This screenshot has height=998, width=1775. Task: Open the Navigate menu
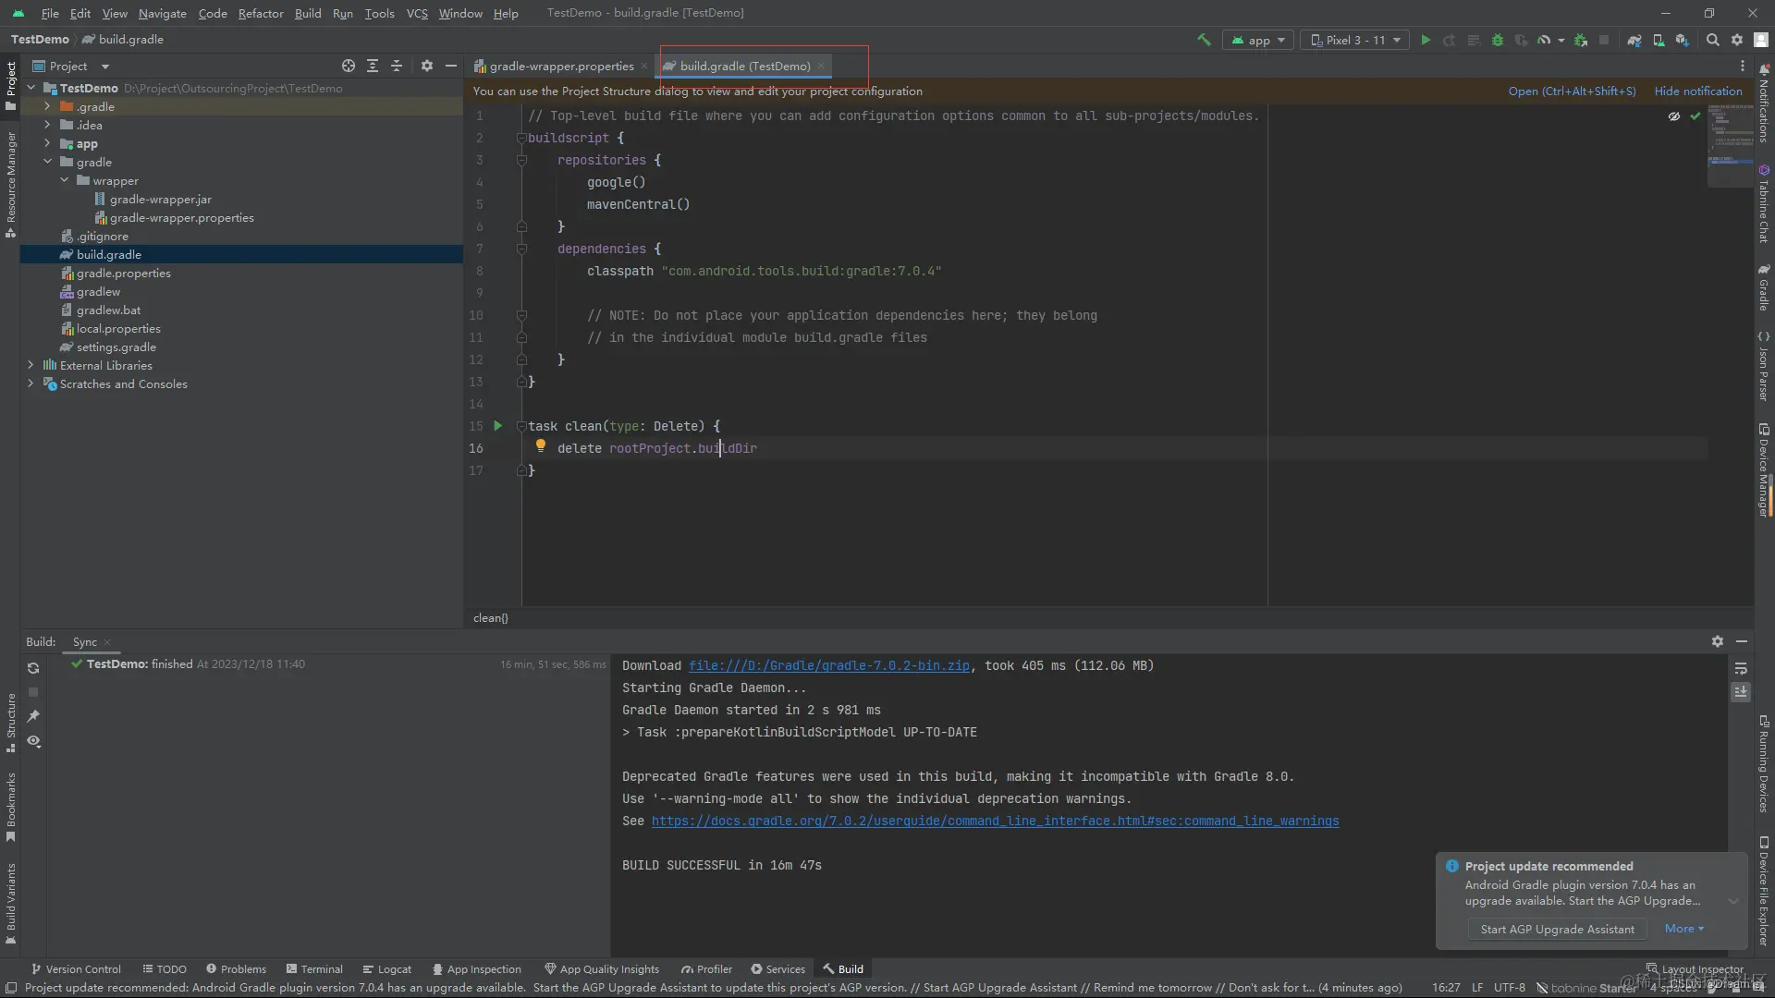pos(163,13)
